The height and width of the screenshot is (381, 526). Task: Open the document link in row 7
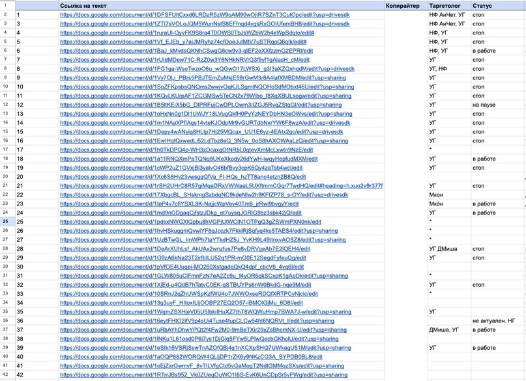click(x=184, y=60)
